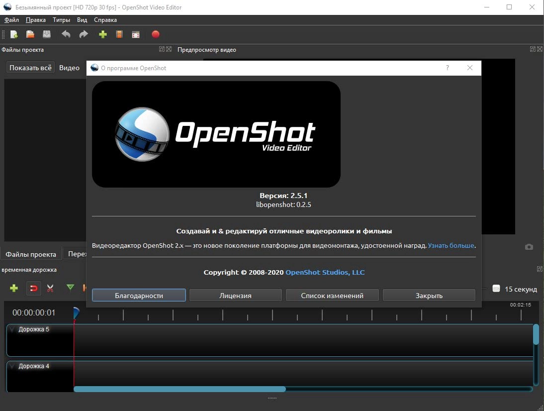Click the Undo arrow icon
544x411 pixels.
click(66, 34)
